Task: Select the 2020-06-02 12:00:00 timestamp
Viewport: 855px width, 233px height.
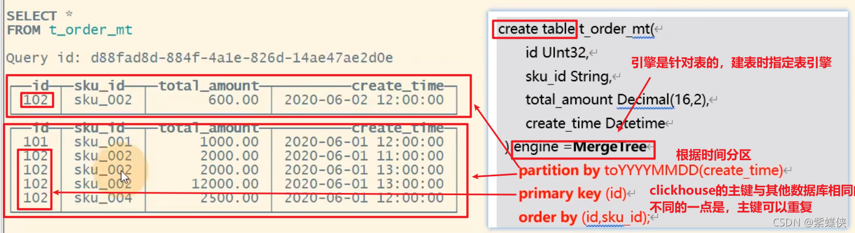Action: (x=364, y=100)
